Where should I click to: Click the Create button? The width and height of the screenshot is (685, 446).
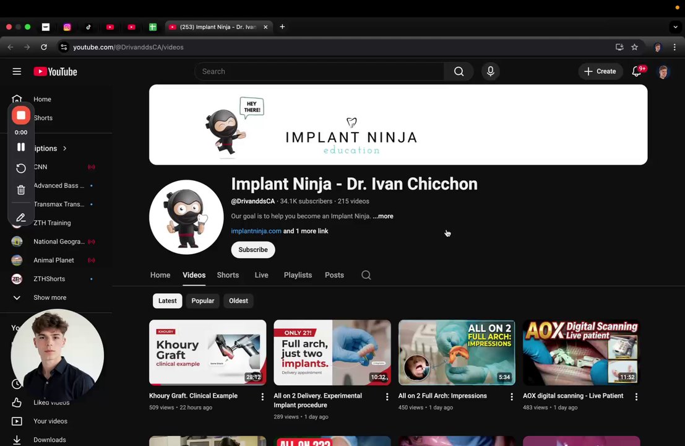tap(601, 71)
